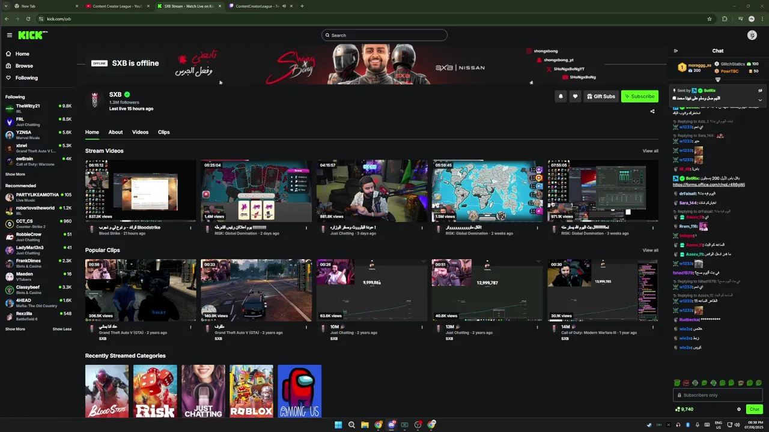Open the Risk category card
Screen dimensions: 769x432
(155, 391)
